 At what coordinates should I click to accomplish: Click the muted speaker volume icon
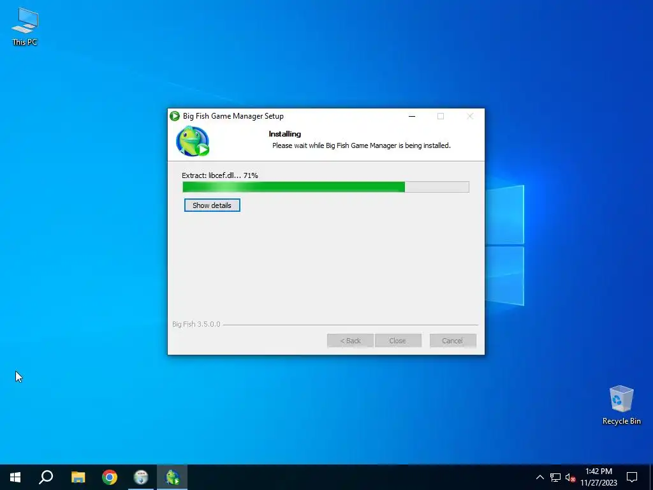click(570, 477)
